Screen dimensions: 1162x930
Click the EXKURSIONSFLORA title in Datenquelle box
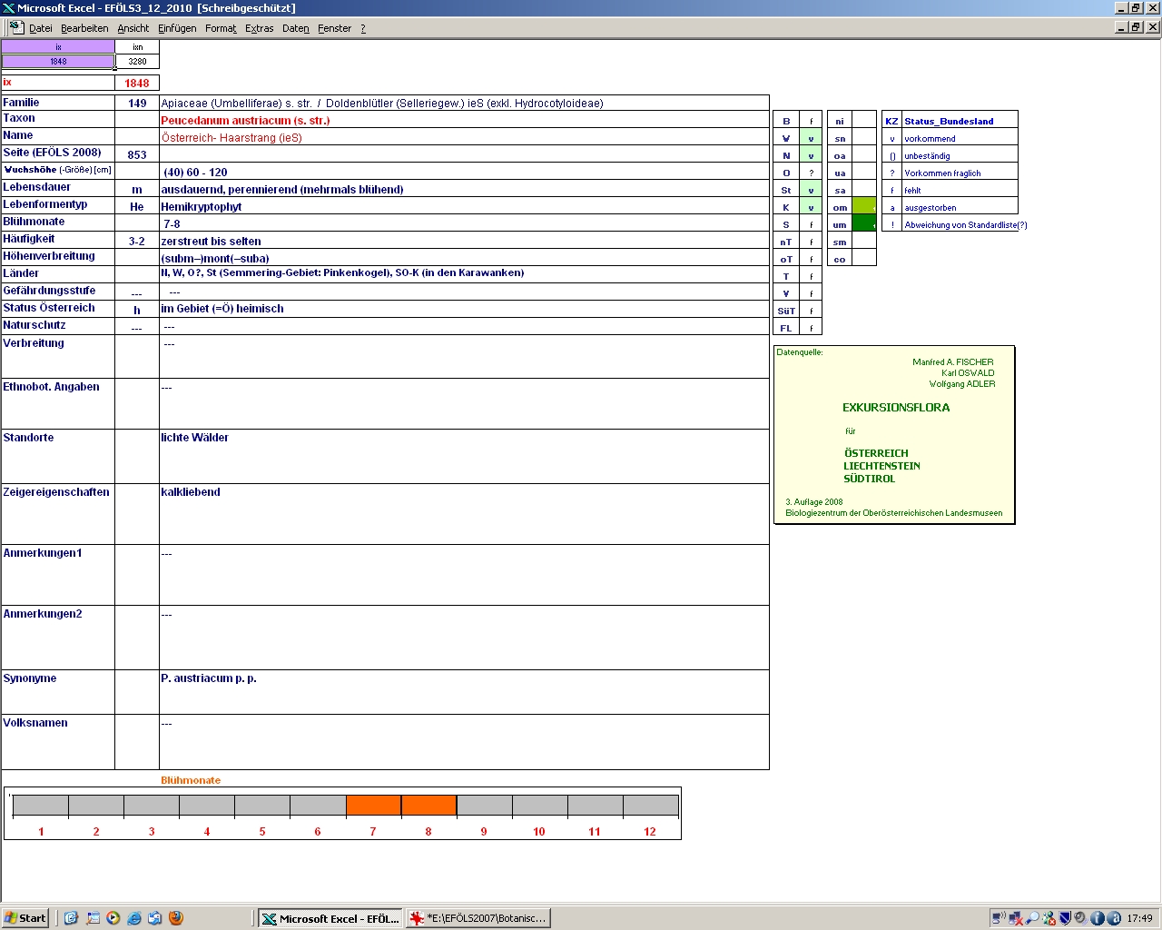(x=896, y=408)
